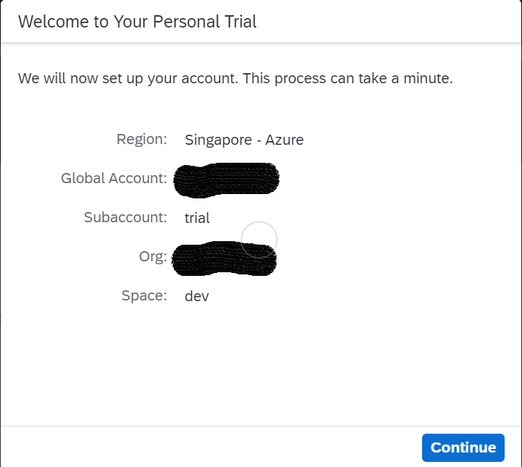Click the word Welcome in dialog title

54,22
